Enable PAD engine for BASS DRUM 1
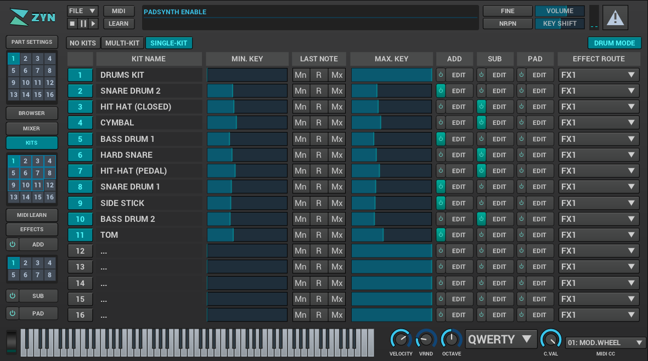The width and height of the screenshot is (648, 361). point(521,139)
